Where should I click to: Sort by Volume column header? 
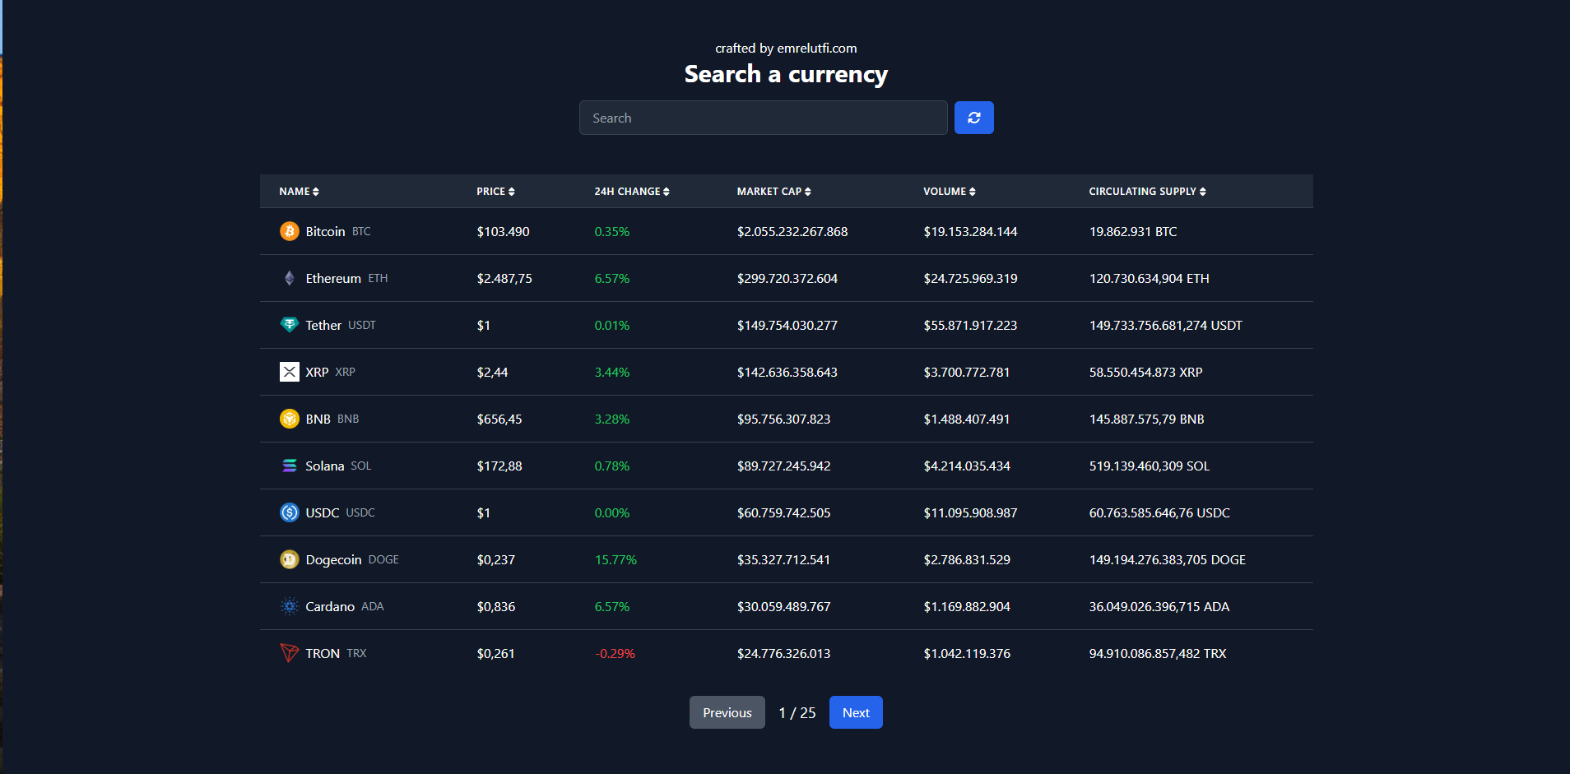click(x=949, y=192)
